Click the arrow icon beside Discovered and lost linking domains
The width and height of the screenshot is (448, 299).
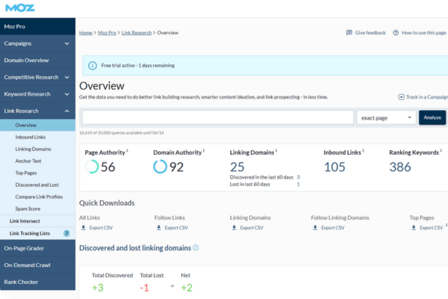click(196, 247)
